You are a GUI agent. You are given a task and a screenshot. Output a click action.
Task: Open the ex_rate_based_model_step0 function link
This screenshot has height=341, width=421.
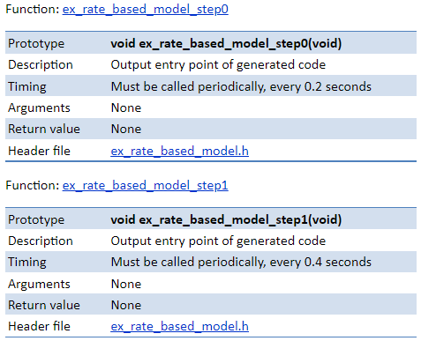tap(145, 9)
